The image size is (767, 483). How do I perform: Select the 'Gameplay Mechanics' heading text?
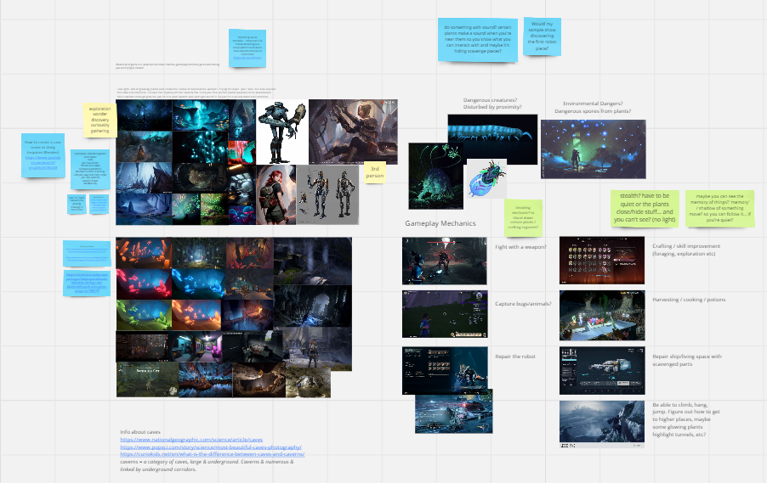440,223
